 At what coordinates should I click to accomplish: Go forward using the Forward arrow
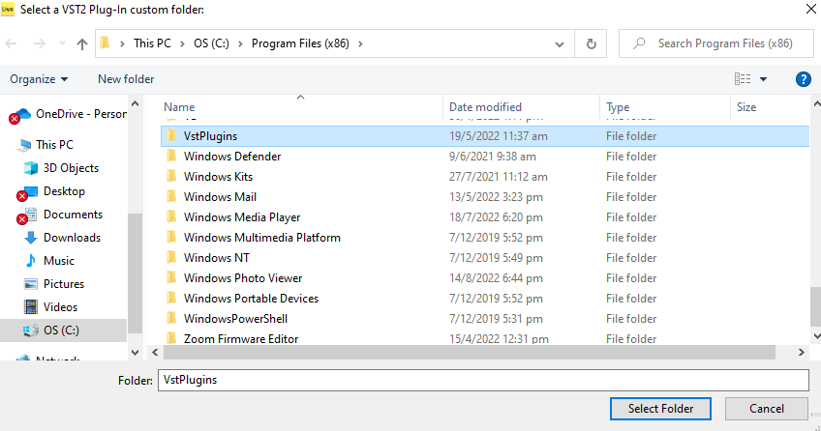[40, 43]
